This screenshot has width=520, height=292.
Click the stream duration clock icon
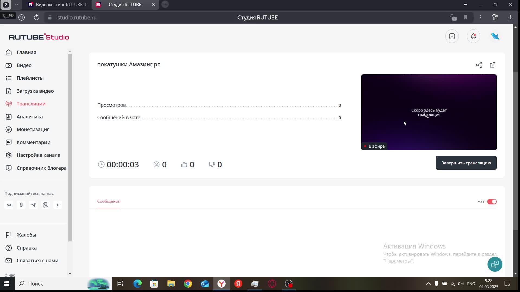[101, 164]
